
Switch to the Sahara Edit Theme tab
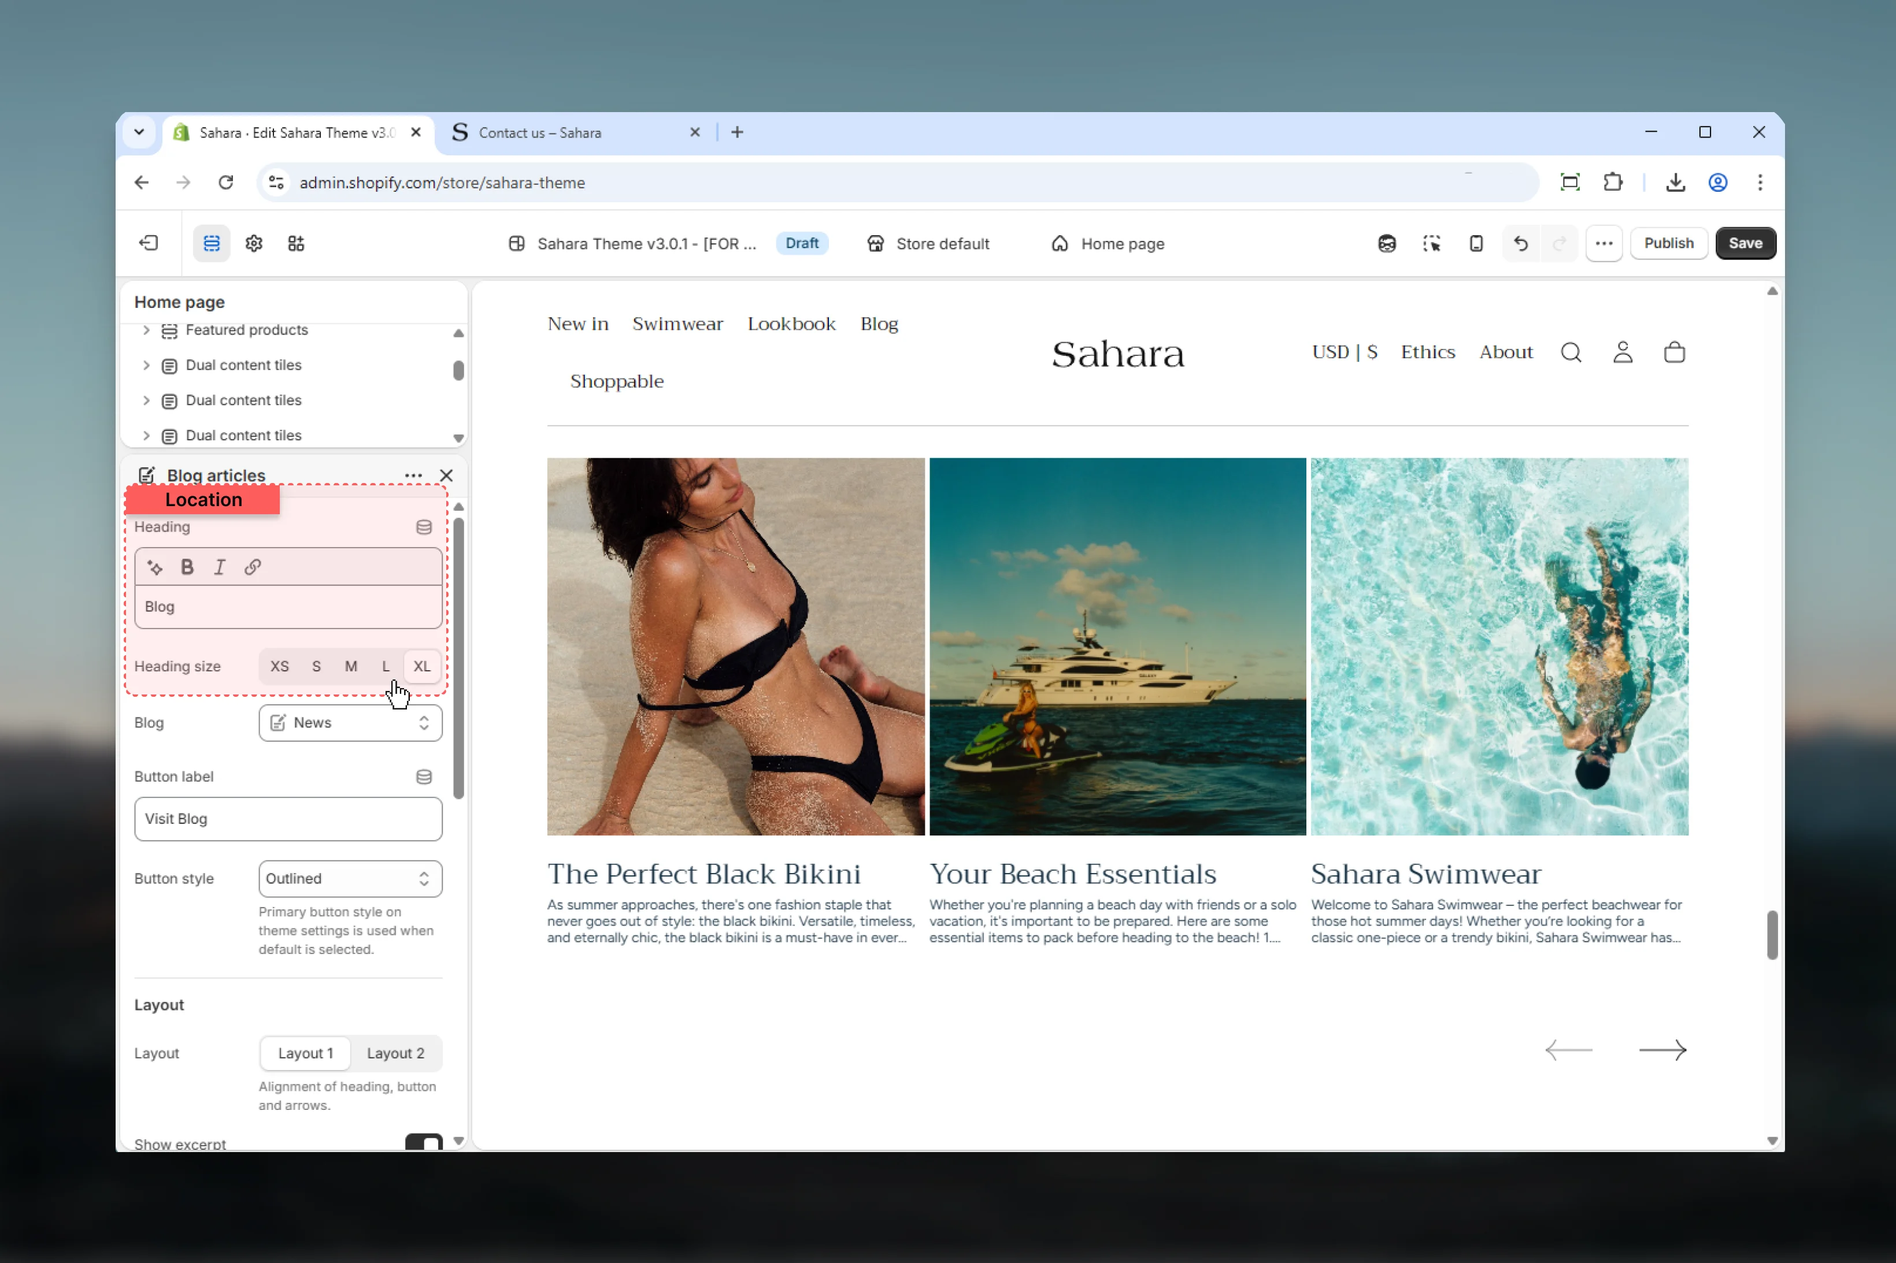[298, 132]
